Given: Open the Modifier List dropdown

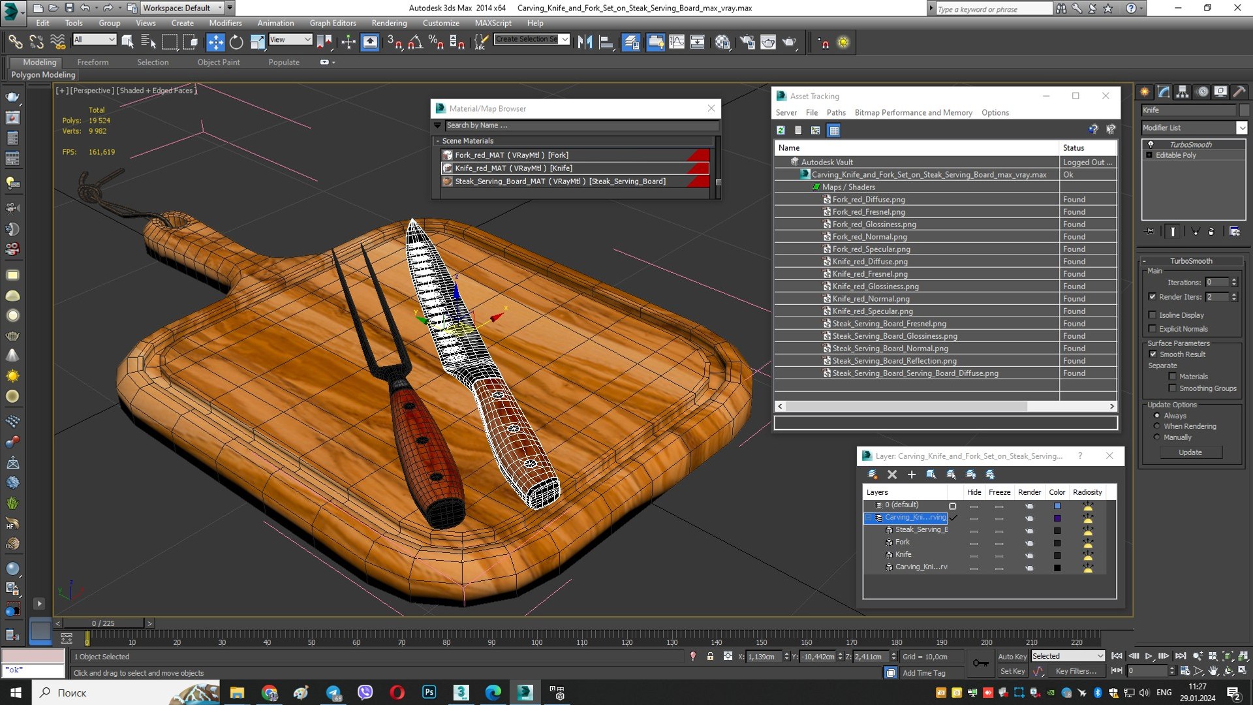Looking at the screenshot, I should coord(1194,128).
